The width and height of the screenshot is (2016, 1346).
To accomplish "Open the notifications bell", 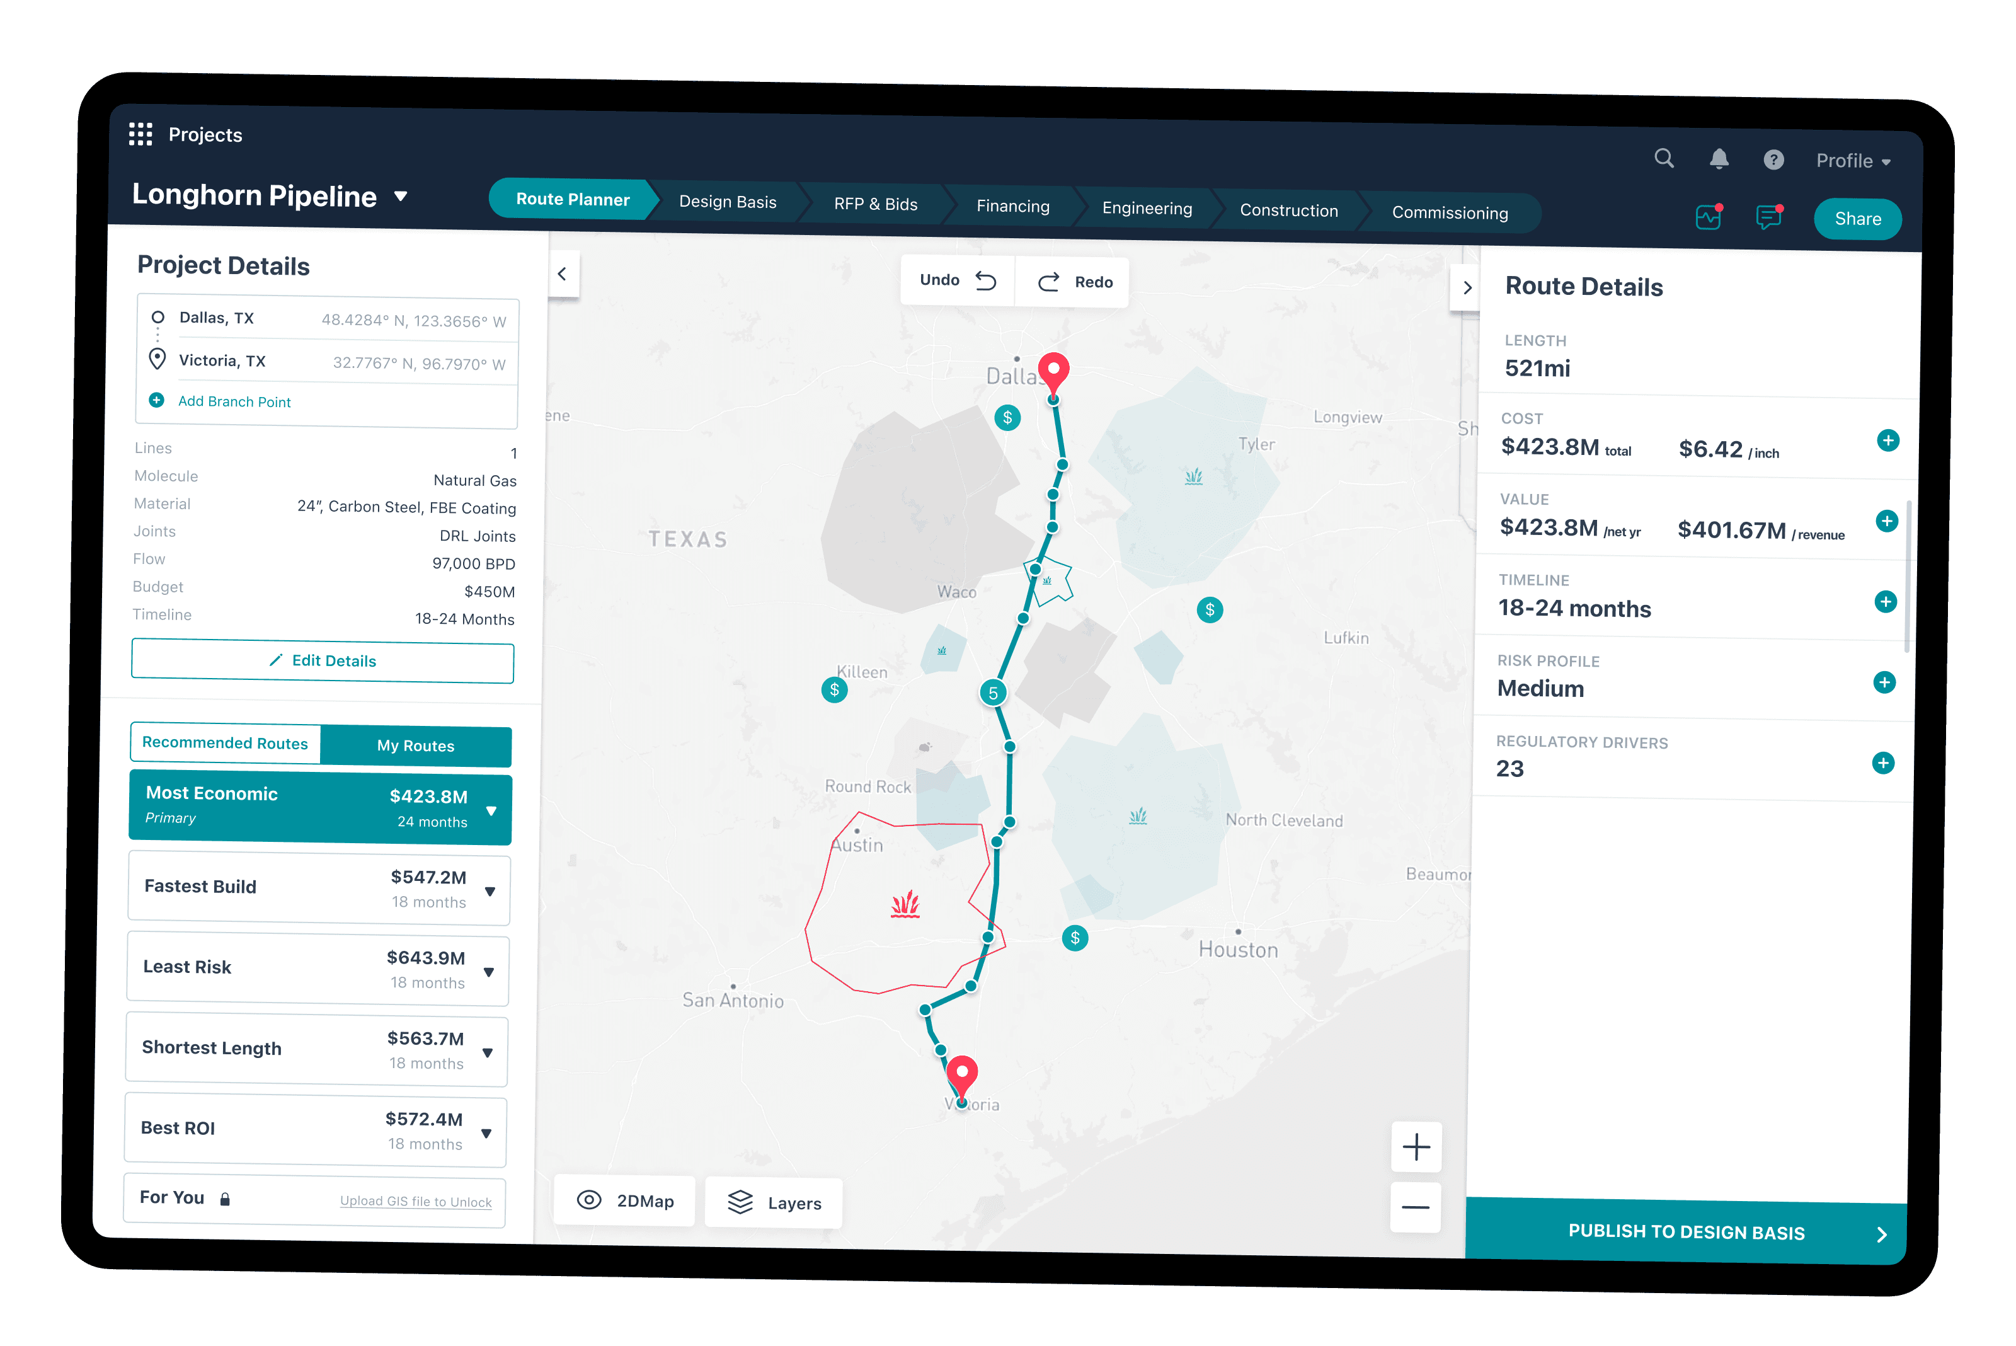I will coord(1719,159).
